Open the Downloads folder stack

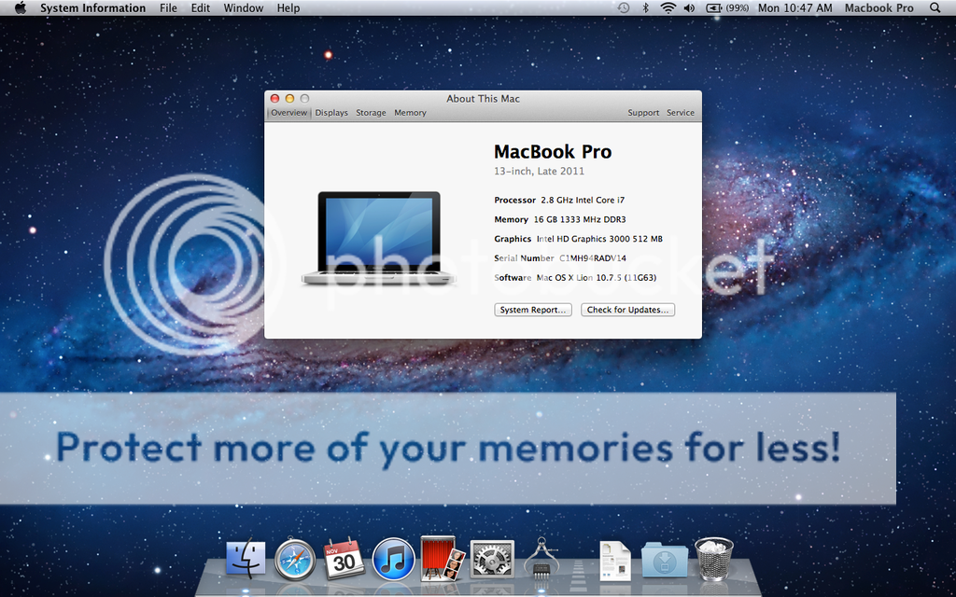coord(664,560)
